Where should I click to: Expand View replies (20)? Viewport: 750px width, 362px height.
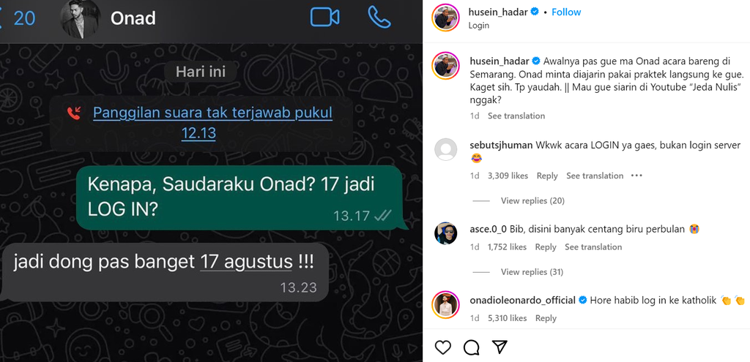click(532, 200)
